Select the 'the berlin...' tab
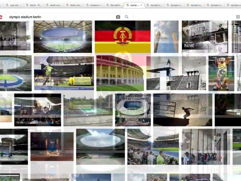 tap(114, 5)
